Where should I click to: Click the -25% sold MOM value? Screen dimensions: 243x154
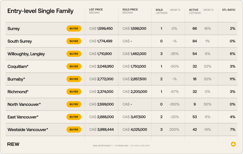tap(174, 54)
